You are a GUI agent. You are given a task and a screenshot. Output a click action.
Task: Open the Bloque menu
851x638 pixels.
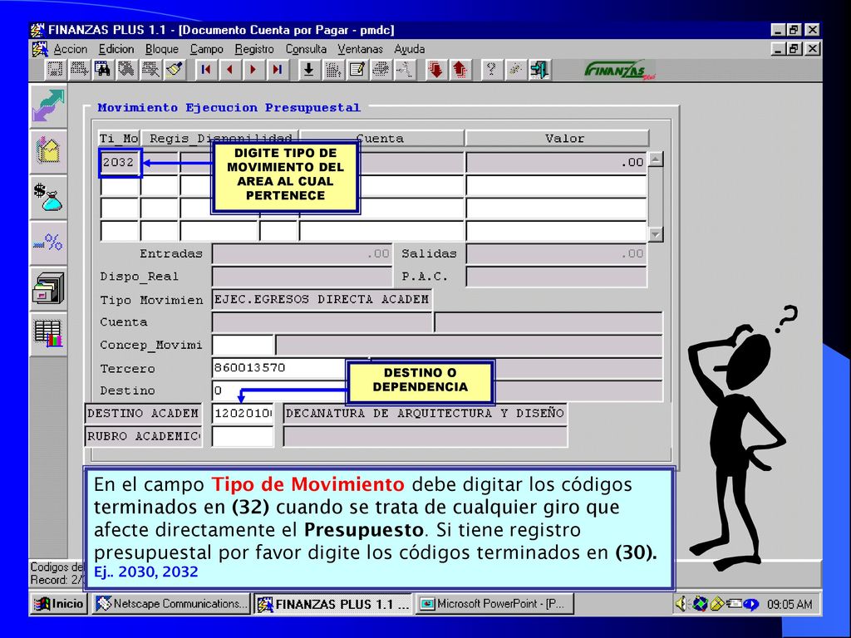point(162,49)
